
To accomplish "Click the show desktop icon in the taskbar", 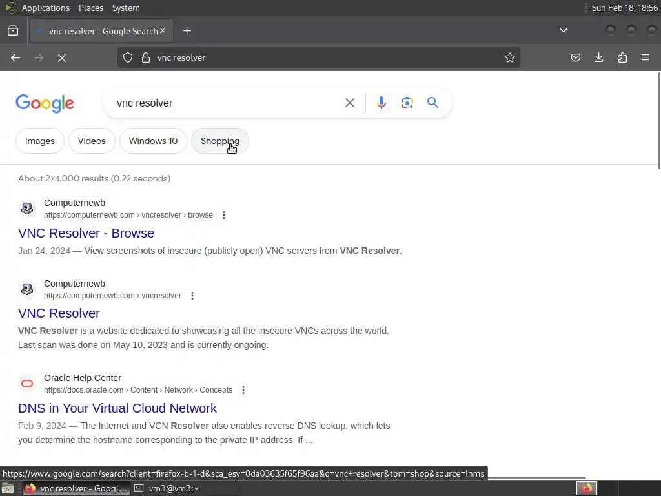I will pyautogui.click(x=8, y=488).
